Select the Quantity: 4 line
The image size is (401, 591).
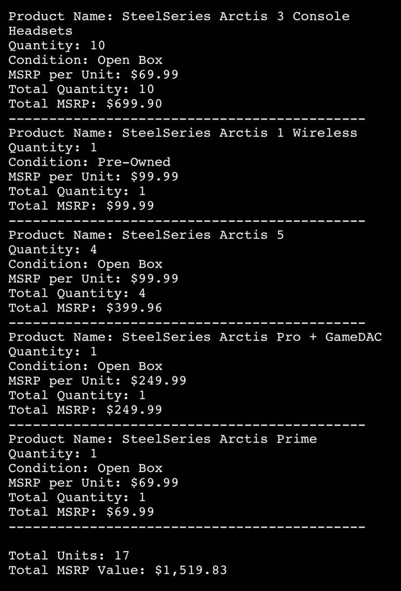pyautogui.click(x=52, y=249)
